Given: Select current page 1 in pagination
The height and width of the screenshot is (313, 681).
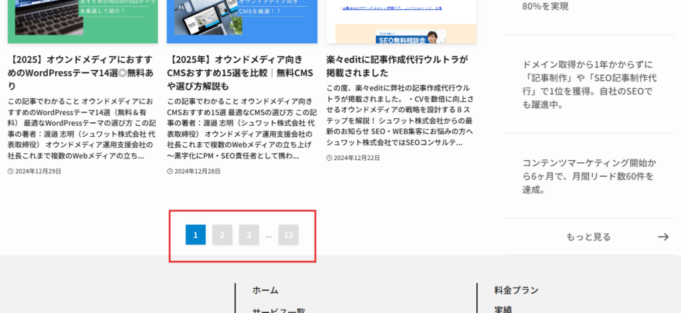Looking at the screenshot, I should click(196, 235).
